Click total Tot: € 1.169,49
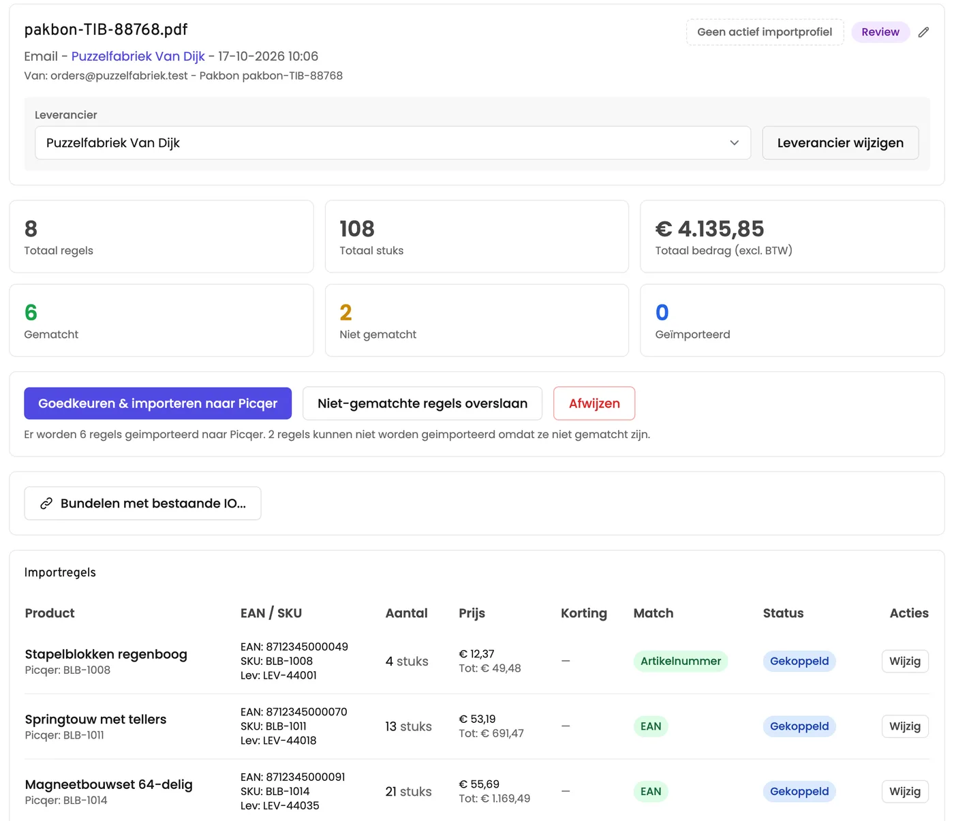The image size is (954, 821). pyautogui.click(x=495, y=799)
